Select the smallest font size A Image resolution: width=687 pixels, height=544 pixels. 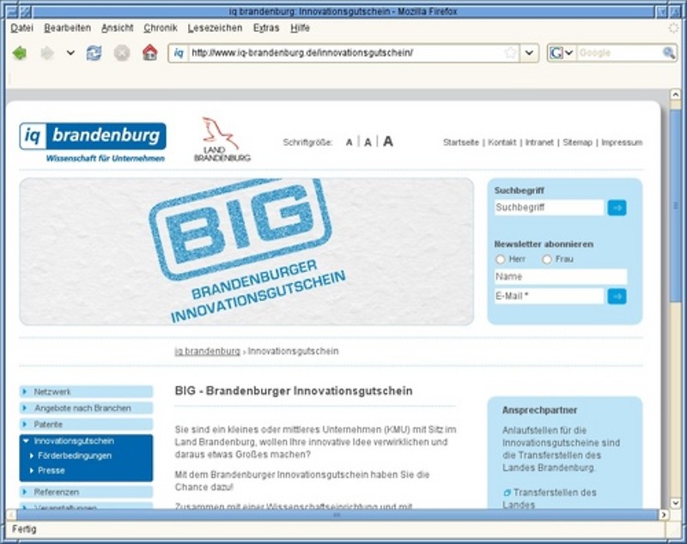click(349, 142)
